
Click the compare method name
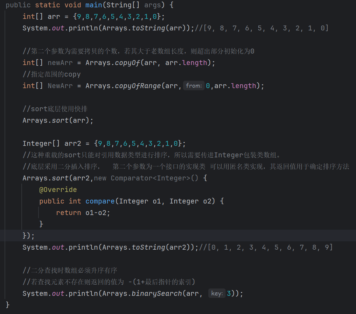(100, 201)
